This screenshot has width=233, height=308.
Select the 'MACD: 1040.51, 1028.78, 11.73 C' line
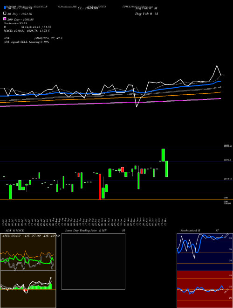click(27, 31)
